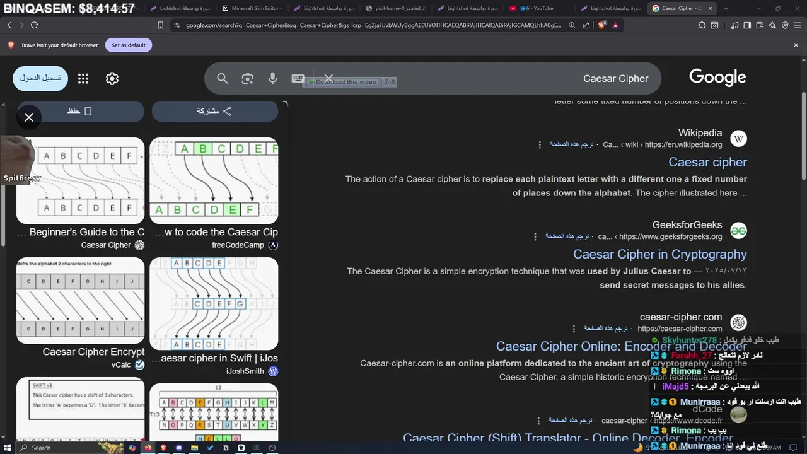
Task: Open the Brave Shields lion icon
Action: (x=601, y=25)
